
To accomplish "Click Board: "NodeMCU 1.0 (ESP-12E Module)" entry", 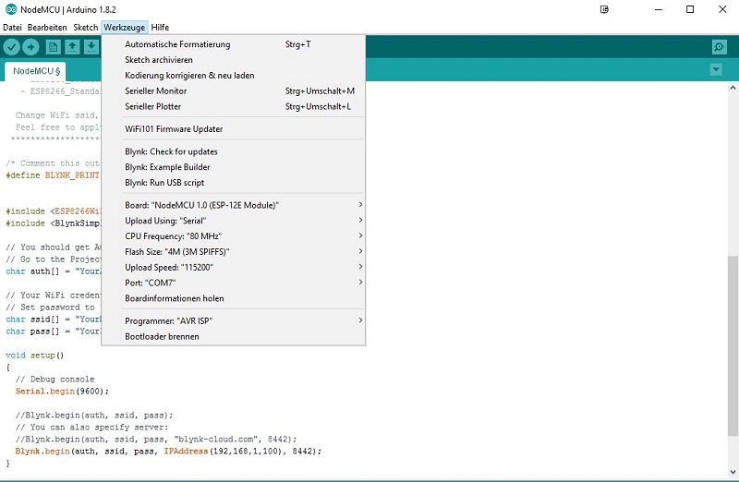I will [234, 205].
